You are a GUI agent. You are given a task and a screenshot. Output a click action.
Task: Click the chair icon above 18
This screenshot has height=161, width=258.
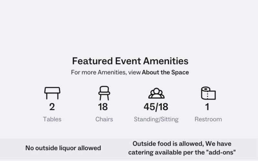104,93
